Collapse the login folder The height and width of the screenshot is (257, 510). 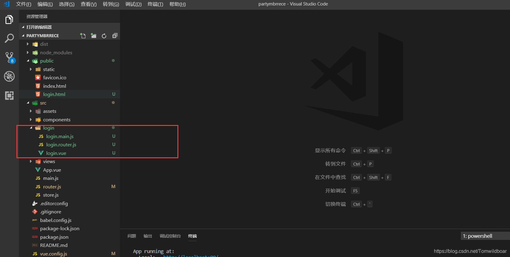click(x=31, y=128)
